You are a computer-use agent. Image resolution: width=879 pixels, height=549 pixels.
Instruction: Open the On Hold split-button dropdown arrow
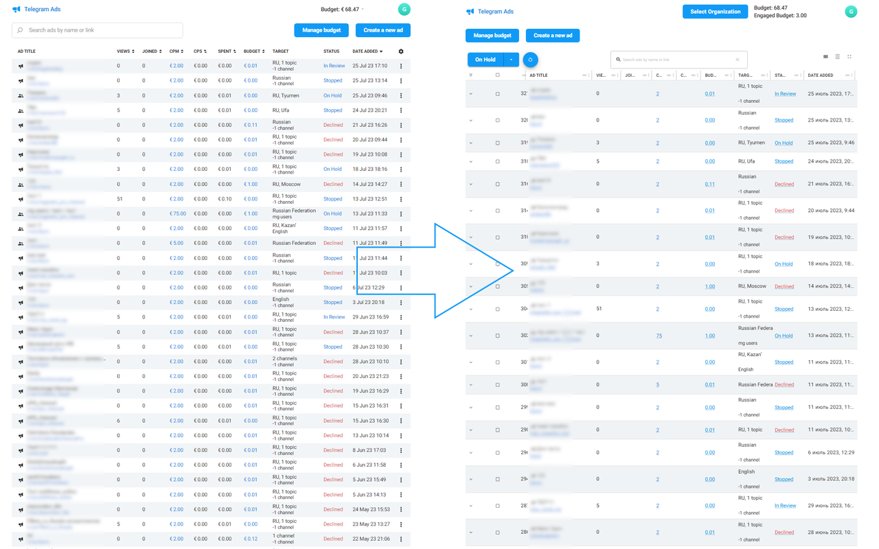tap(511, 60)
